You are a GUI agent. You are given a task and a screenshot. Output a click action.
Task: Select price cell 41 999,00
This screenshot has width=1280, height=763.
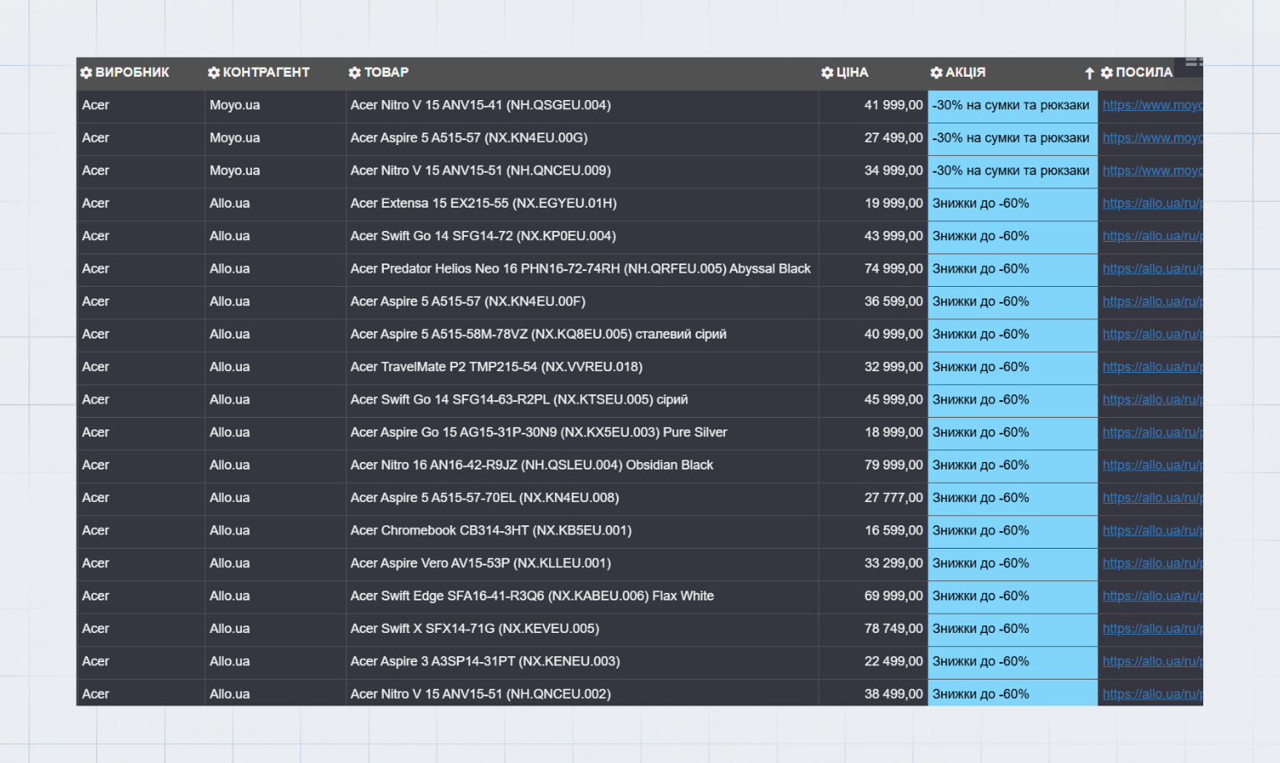[873, 105]
